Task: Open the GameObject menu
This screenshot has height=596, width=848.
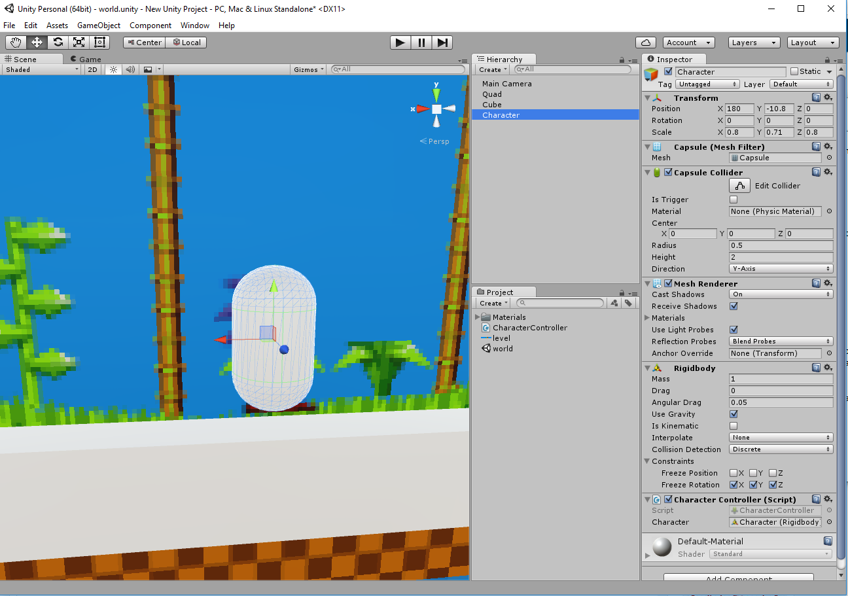Action: coord(99,26)
